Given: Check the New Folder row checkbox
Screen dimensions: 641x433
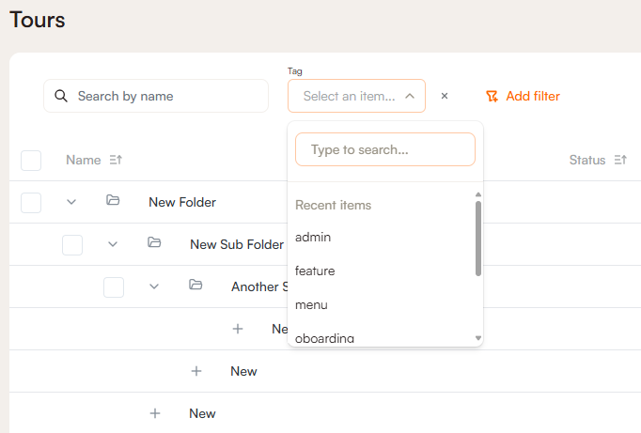Looking at the screenshot, I should [31, 202].
